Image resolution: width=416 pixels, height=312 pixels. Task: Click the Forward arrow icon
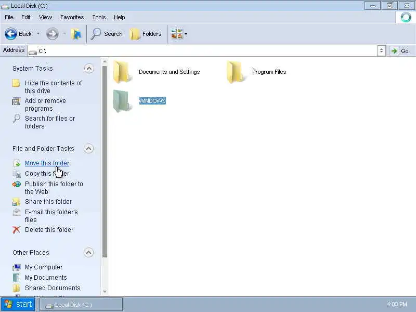(53, 34)
